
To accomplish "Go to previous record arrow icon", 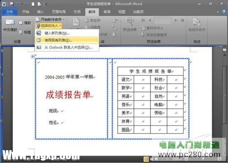I will pyautogui.click(x=150, y=20).
